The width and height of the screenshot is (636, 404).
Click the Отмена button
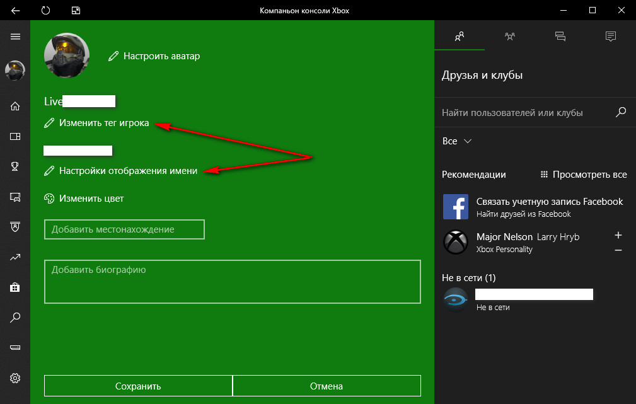[327, 386]
